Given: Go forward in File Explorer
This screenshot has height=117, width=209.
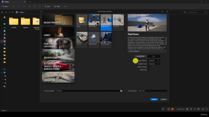Looking at the screenshot, I should (6, 12).
